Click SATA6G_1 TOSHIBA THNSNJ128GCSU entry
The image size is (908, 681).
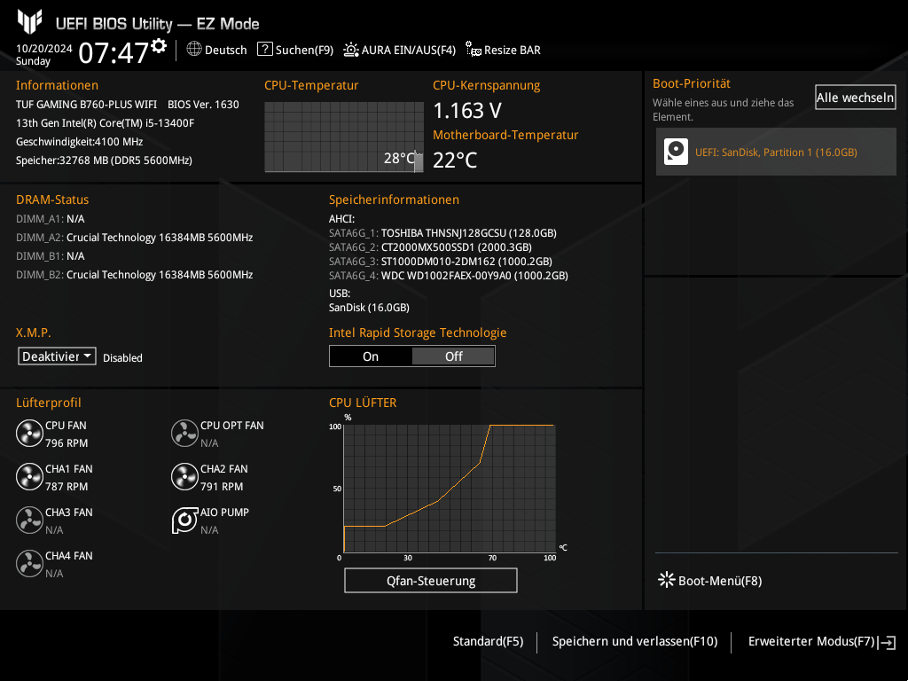442,233
